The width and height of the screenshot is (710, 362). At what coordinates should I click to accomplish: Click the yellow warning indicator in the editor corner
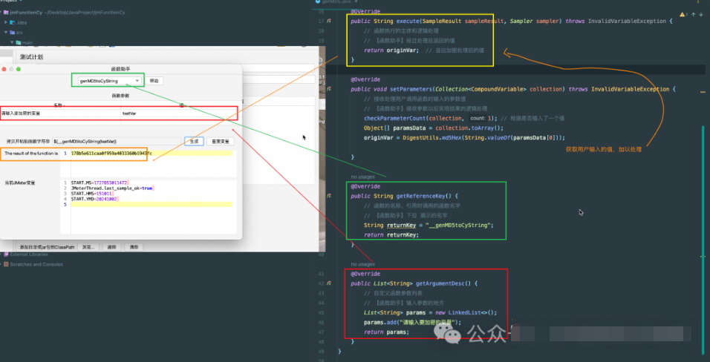coord(682,15)
